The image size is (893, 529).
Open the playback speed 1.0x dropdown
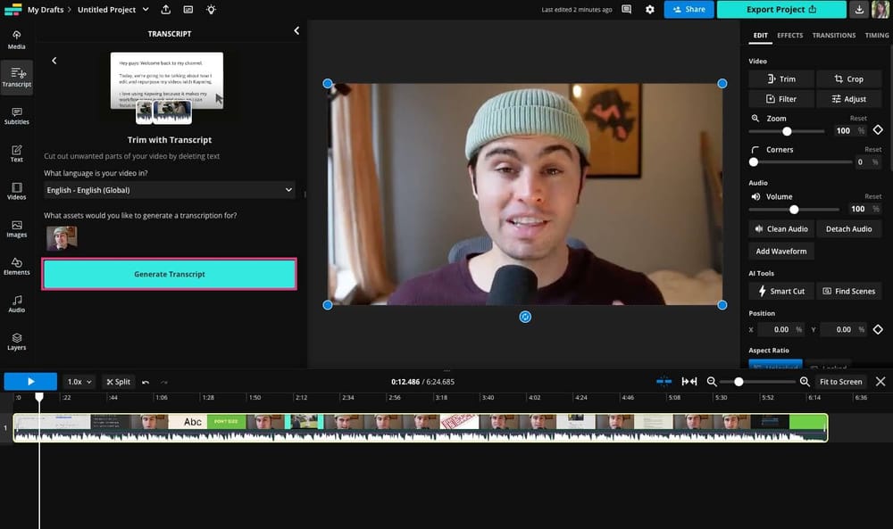click(78, 381)
